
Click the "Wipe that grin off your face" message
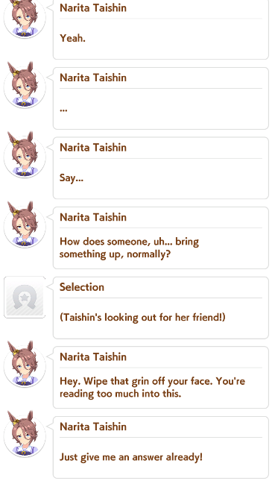[x=152, y=387]
